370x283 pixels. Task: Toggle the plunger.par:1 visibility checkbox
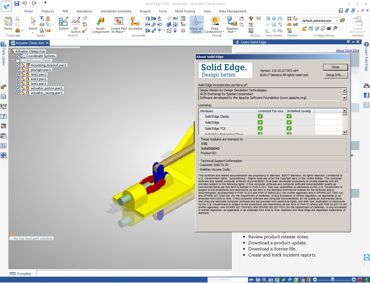coord(18,70)
